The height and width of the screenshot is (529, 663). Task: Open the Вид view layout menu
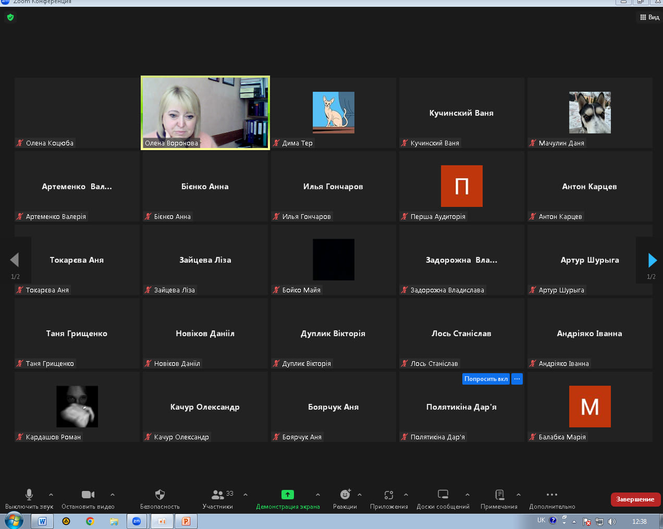pyautogui.click(x=649, y=17)
